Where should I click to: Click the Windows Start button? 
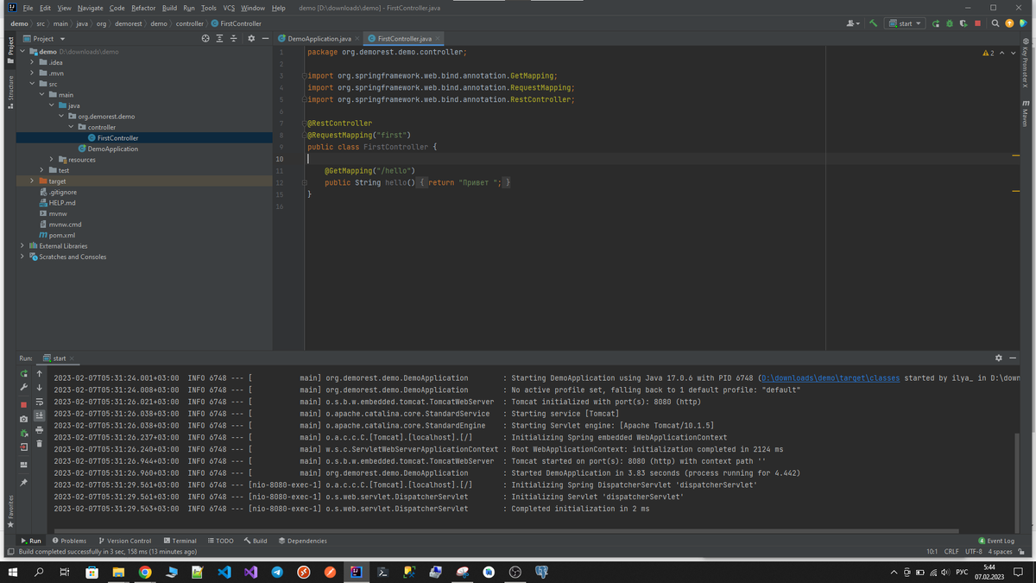pyautogui.click(x=13, y=572)
